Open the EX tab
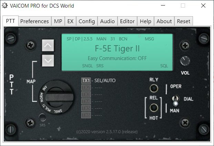The image size is (214, 146). tap(70, 21)
